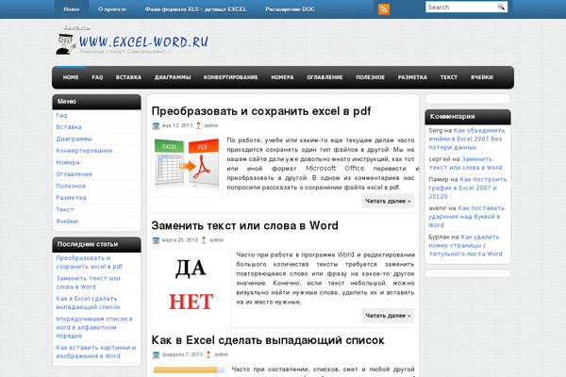Click Читать далее under the excel pdf post
The image size is (566, 377).
(x=388, y=201)
